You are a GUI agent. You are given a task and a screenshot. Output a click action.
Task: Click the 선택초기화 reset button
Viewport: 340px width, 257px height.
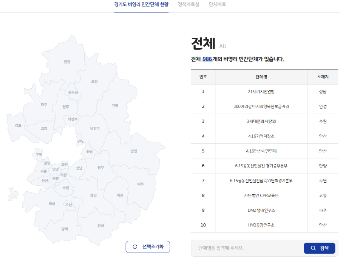coord(148,246)
